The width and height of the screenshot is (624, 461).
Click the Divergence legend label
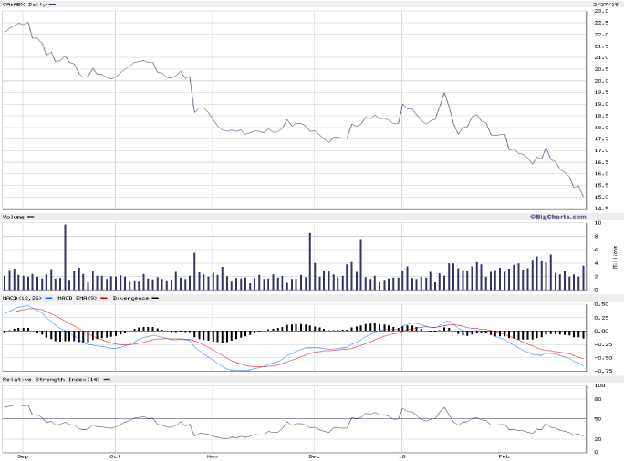[130, 298]
